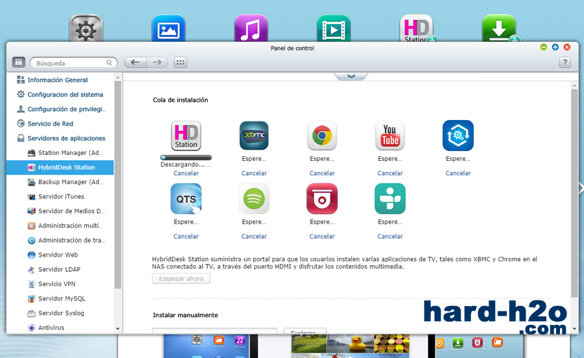Image resolution: width=584 pixels, height=358 pixels.
Task: Cancel the YouTube installation
Action: [x=390, y=173]
